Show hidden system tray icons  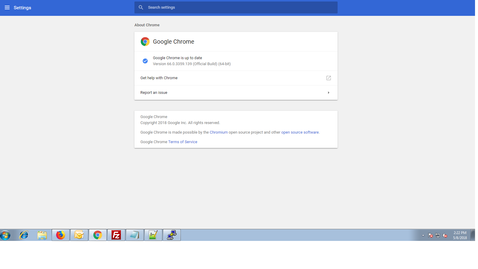[423, 236]
